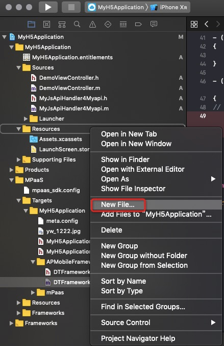Open the Open As submenu
The image size is (224, 346).
click(x=156, y=179)
